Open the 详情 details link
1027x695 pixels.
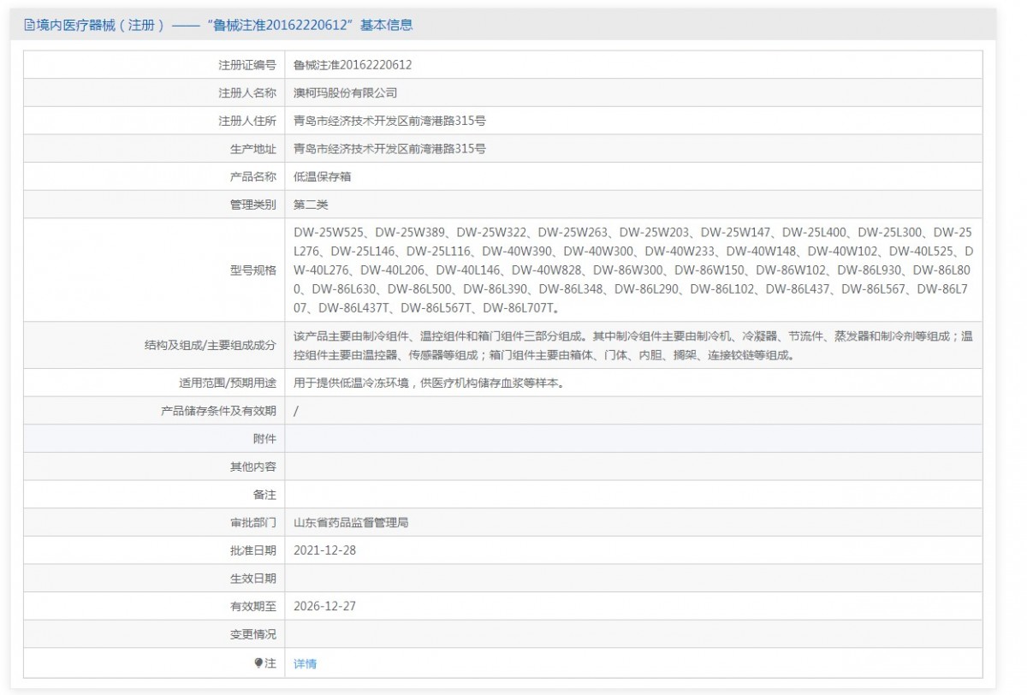point(305,663)
